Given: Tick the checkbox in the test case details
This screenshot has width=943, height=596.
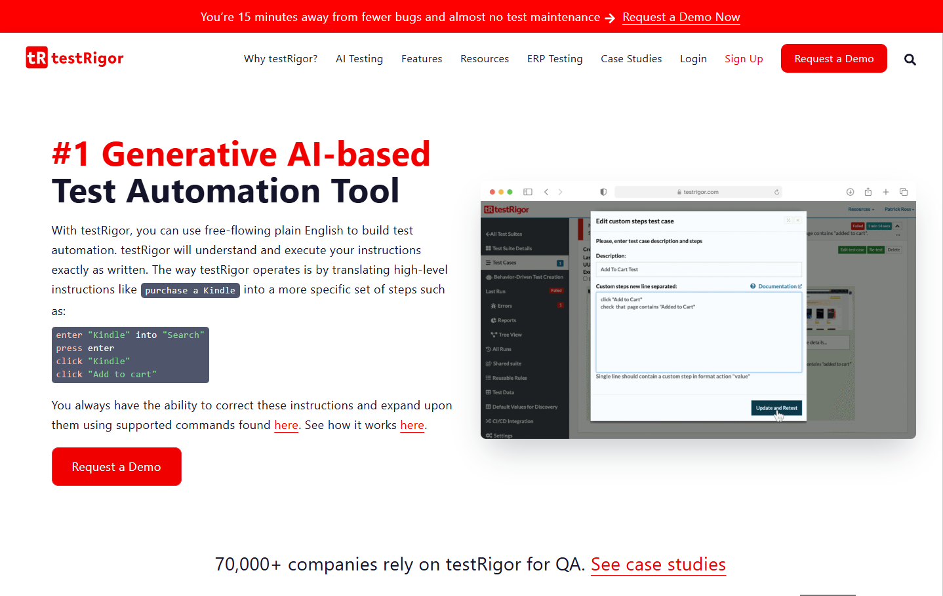Looking at the screenshot, I should [x=584, y=278].
